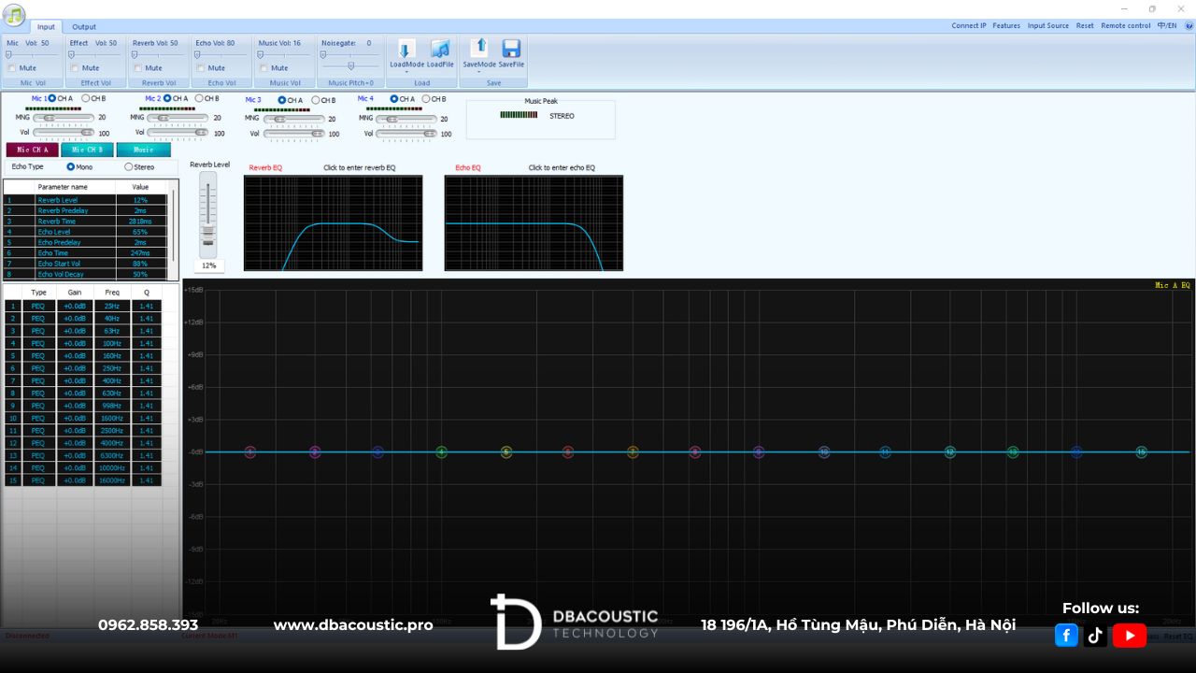Expand the LoadMode dropdown arrow
The image size is (1196, 673).
pos(406,72)
